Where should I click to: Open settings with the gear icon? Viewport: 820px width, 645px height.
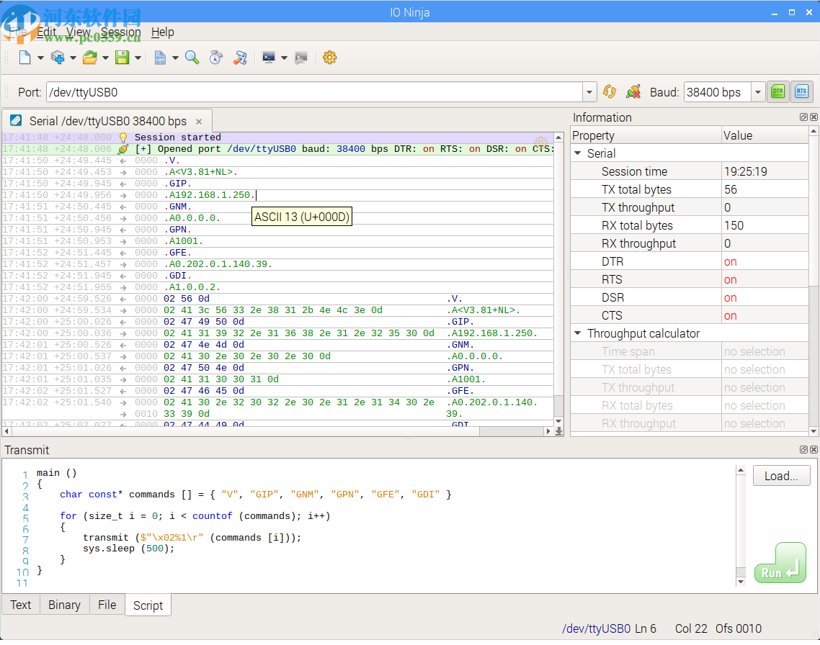tap(329, 58)
